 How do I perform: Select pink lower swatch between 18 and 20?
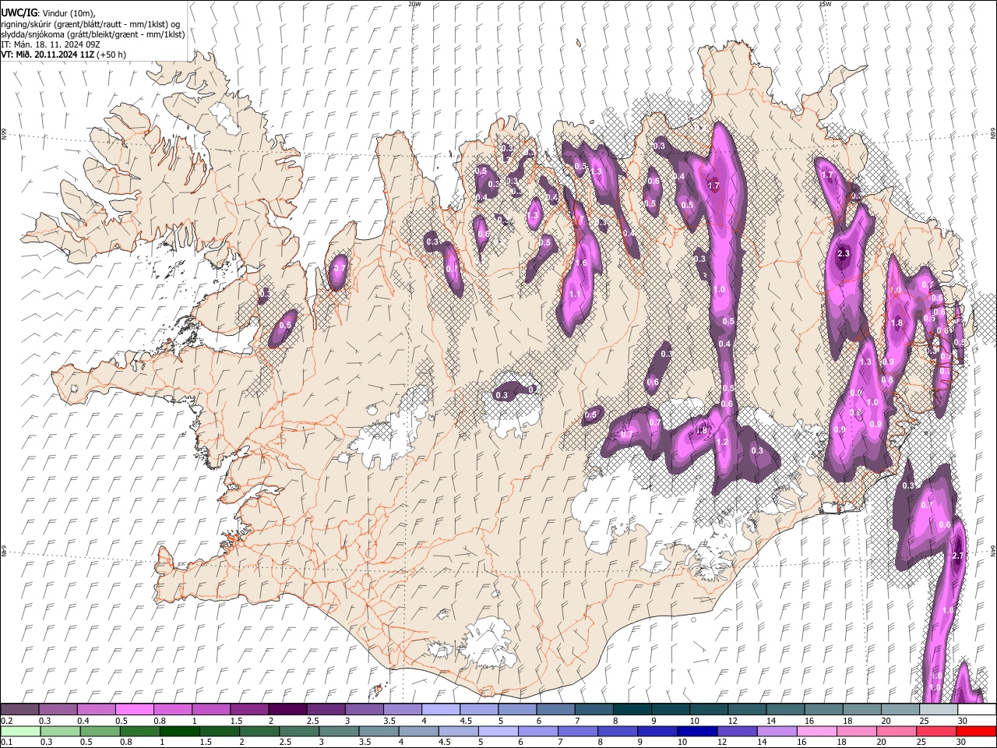858,732
